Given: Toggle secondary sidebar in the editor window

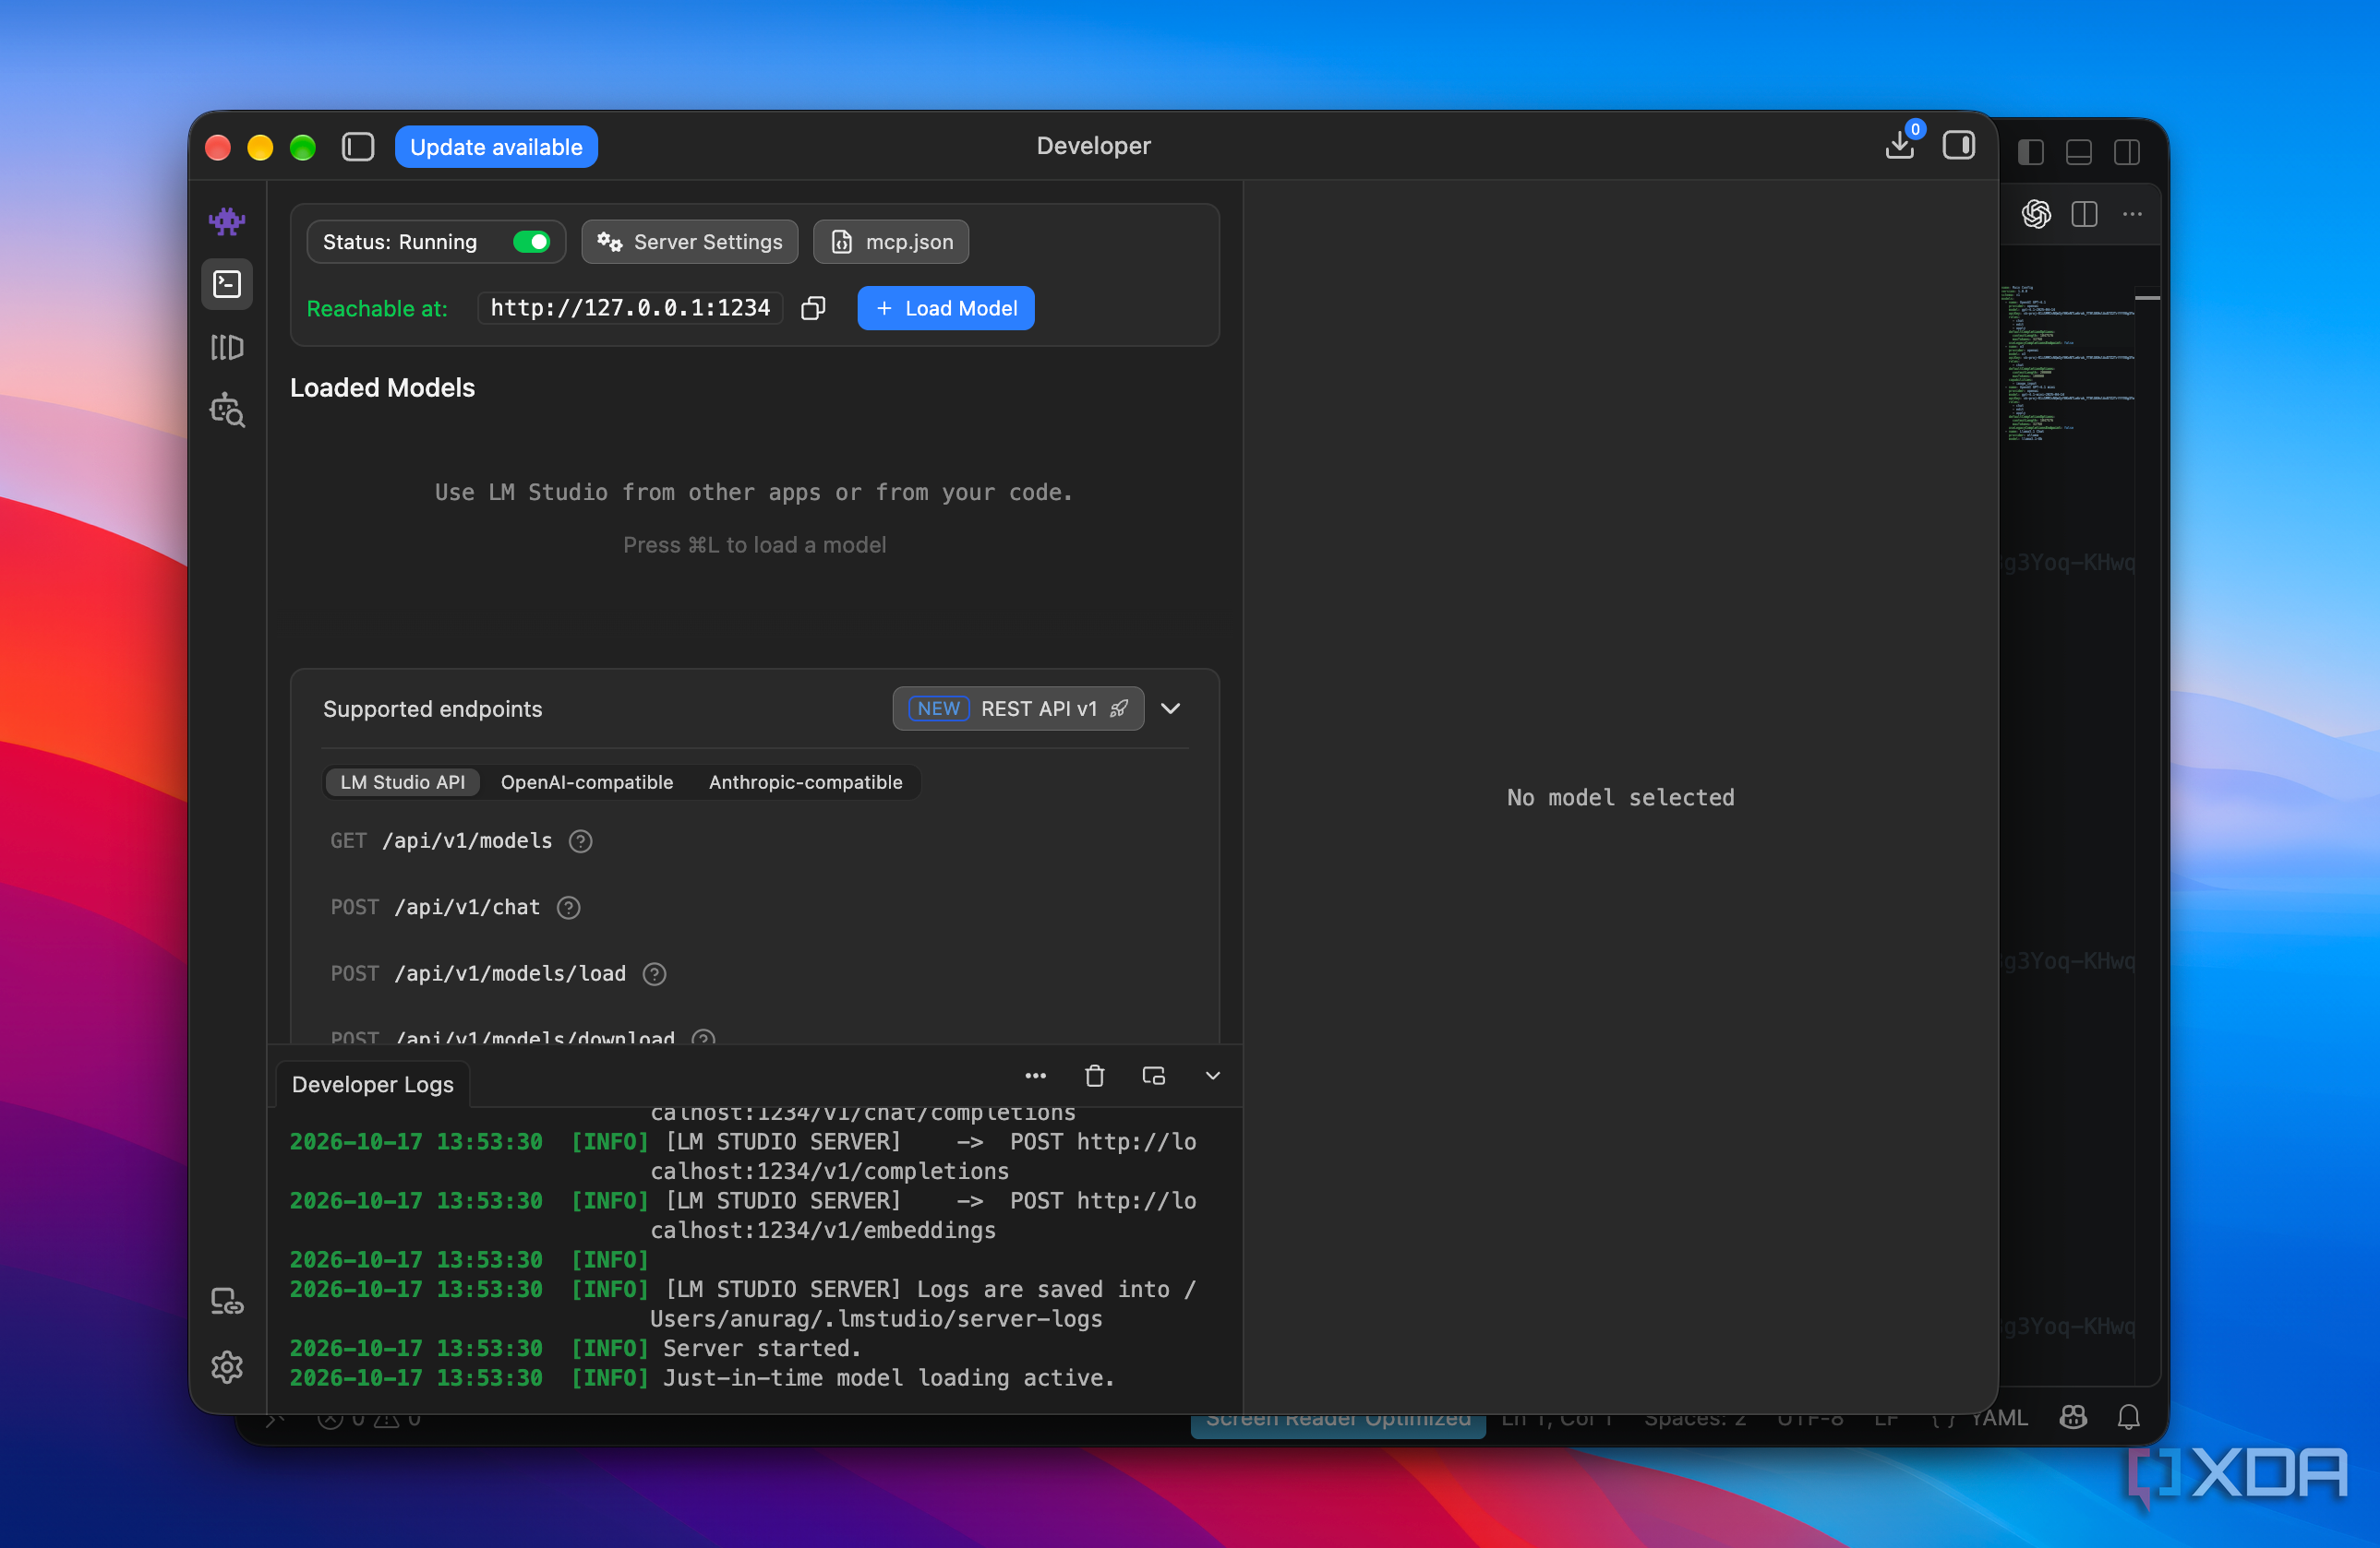Looking at the screenshot, I should (x=2127, y=152).
